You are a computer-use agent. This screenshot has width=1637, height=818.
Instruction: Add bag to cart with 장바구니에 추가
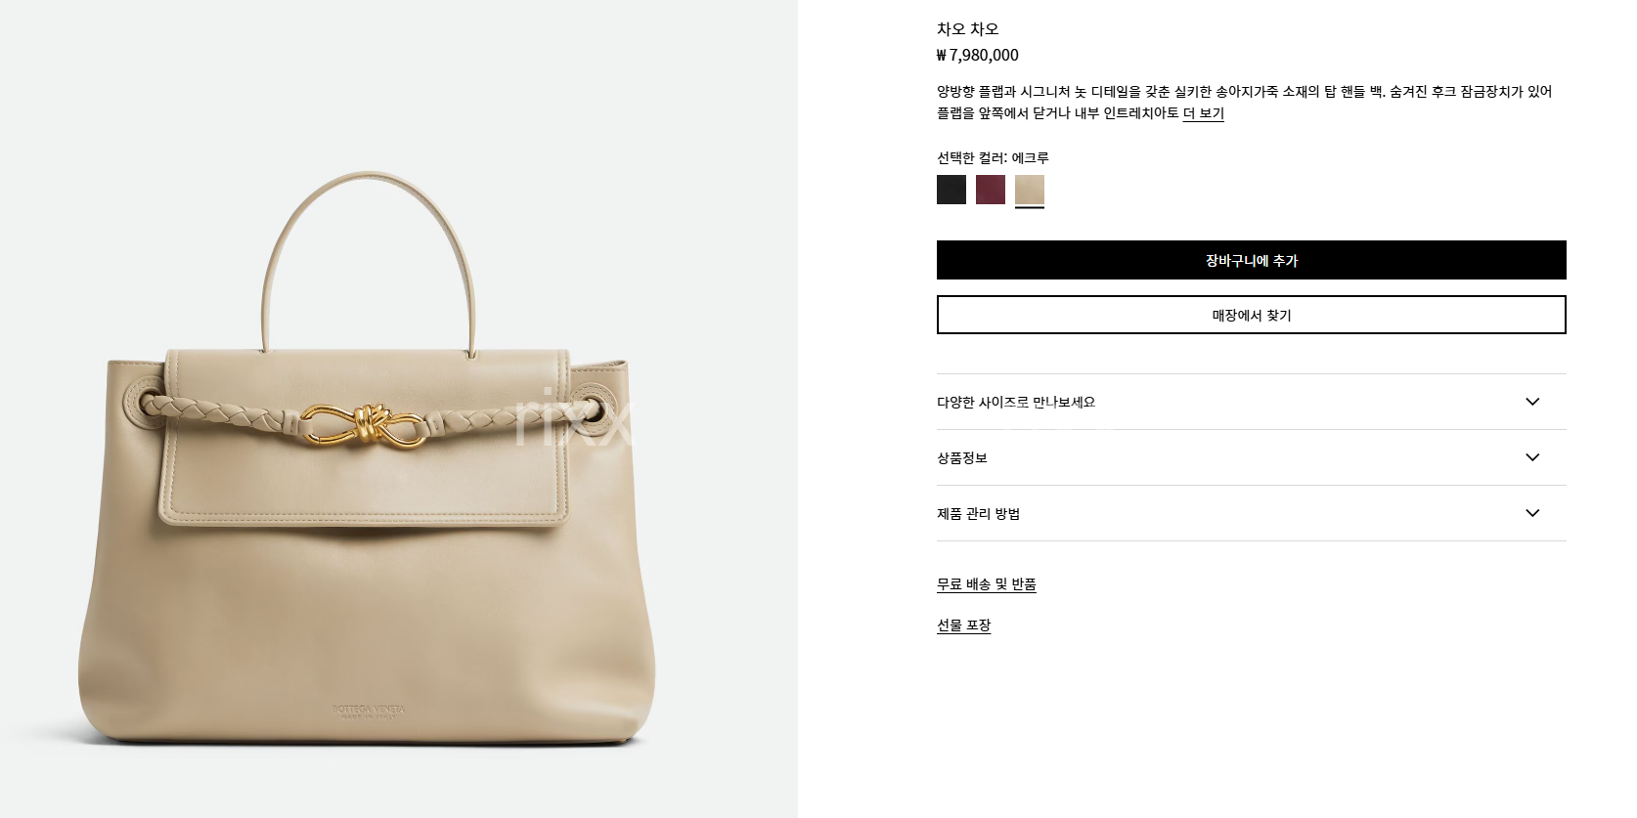[1252, 260]
